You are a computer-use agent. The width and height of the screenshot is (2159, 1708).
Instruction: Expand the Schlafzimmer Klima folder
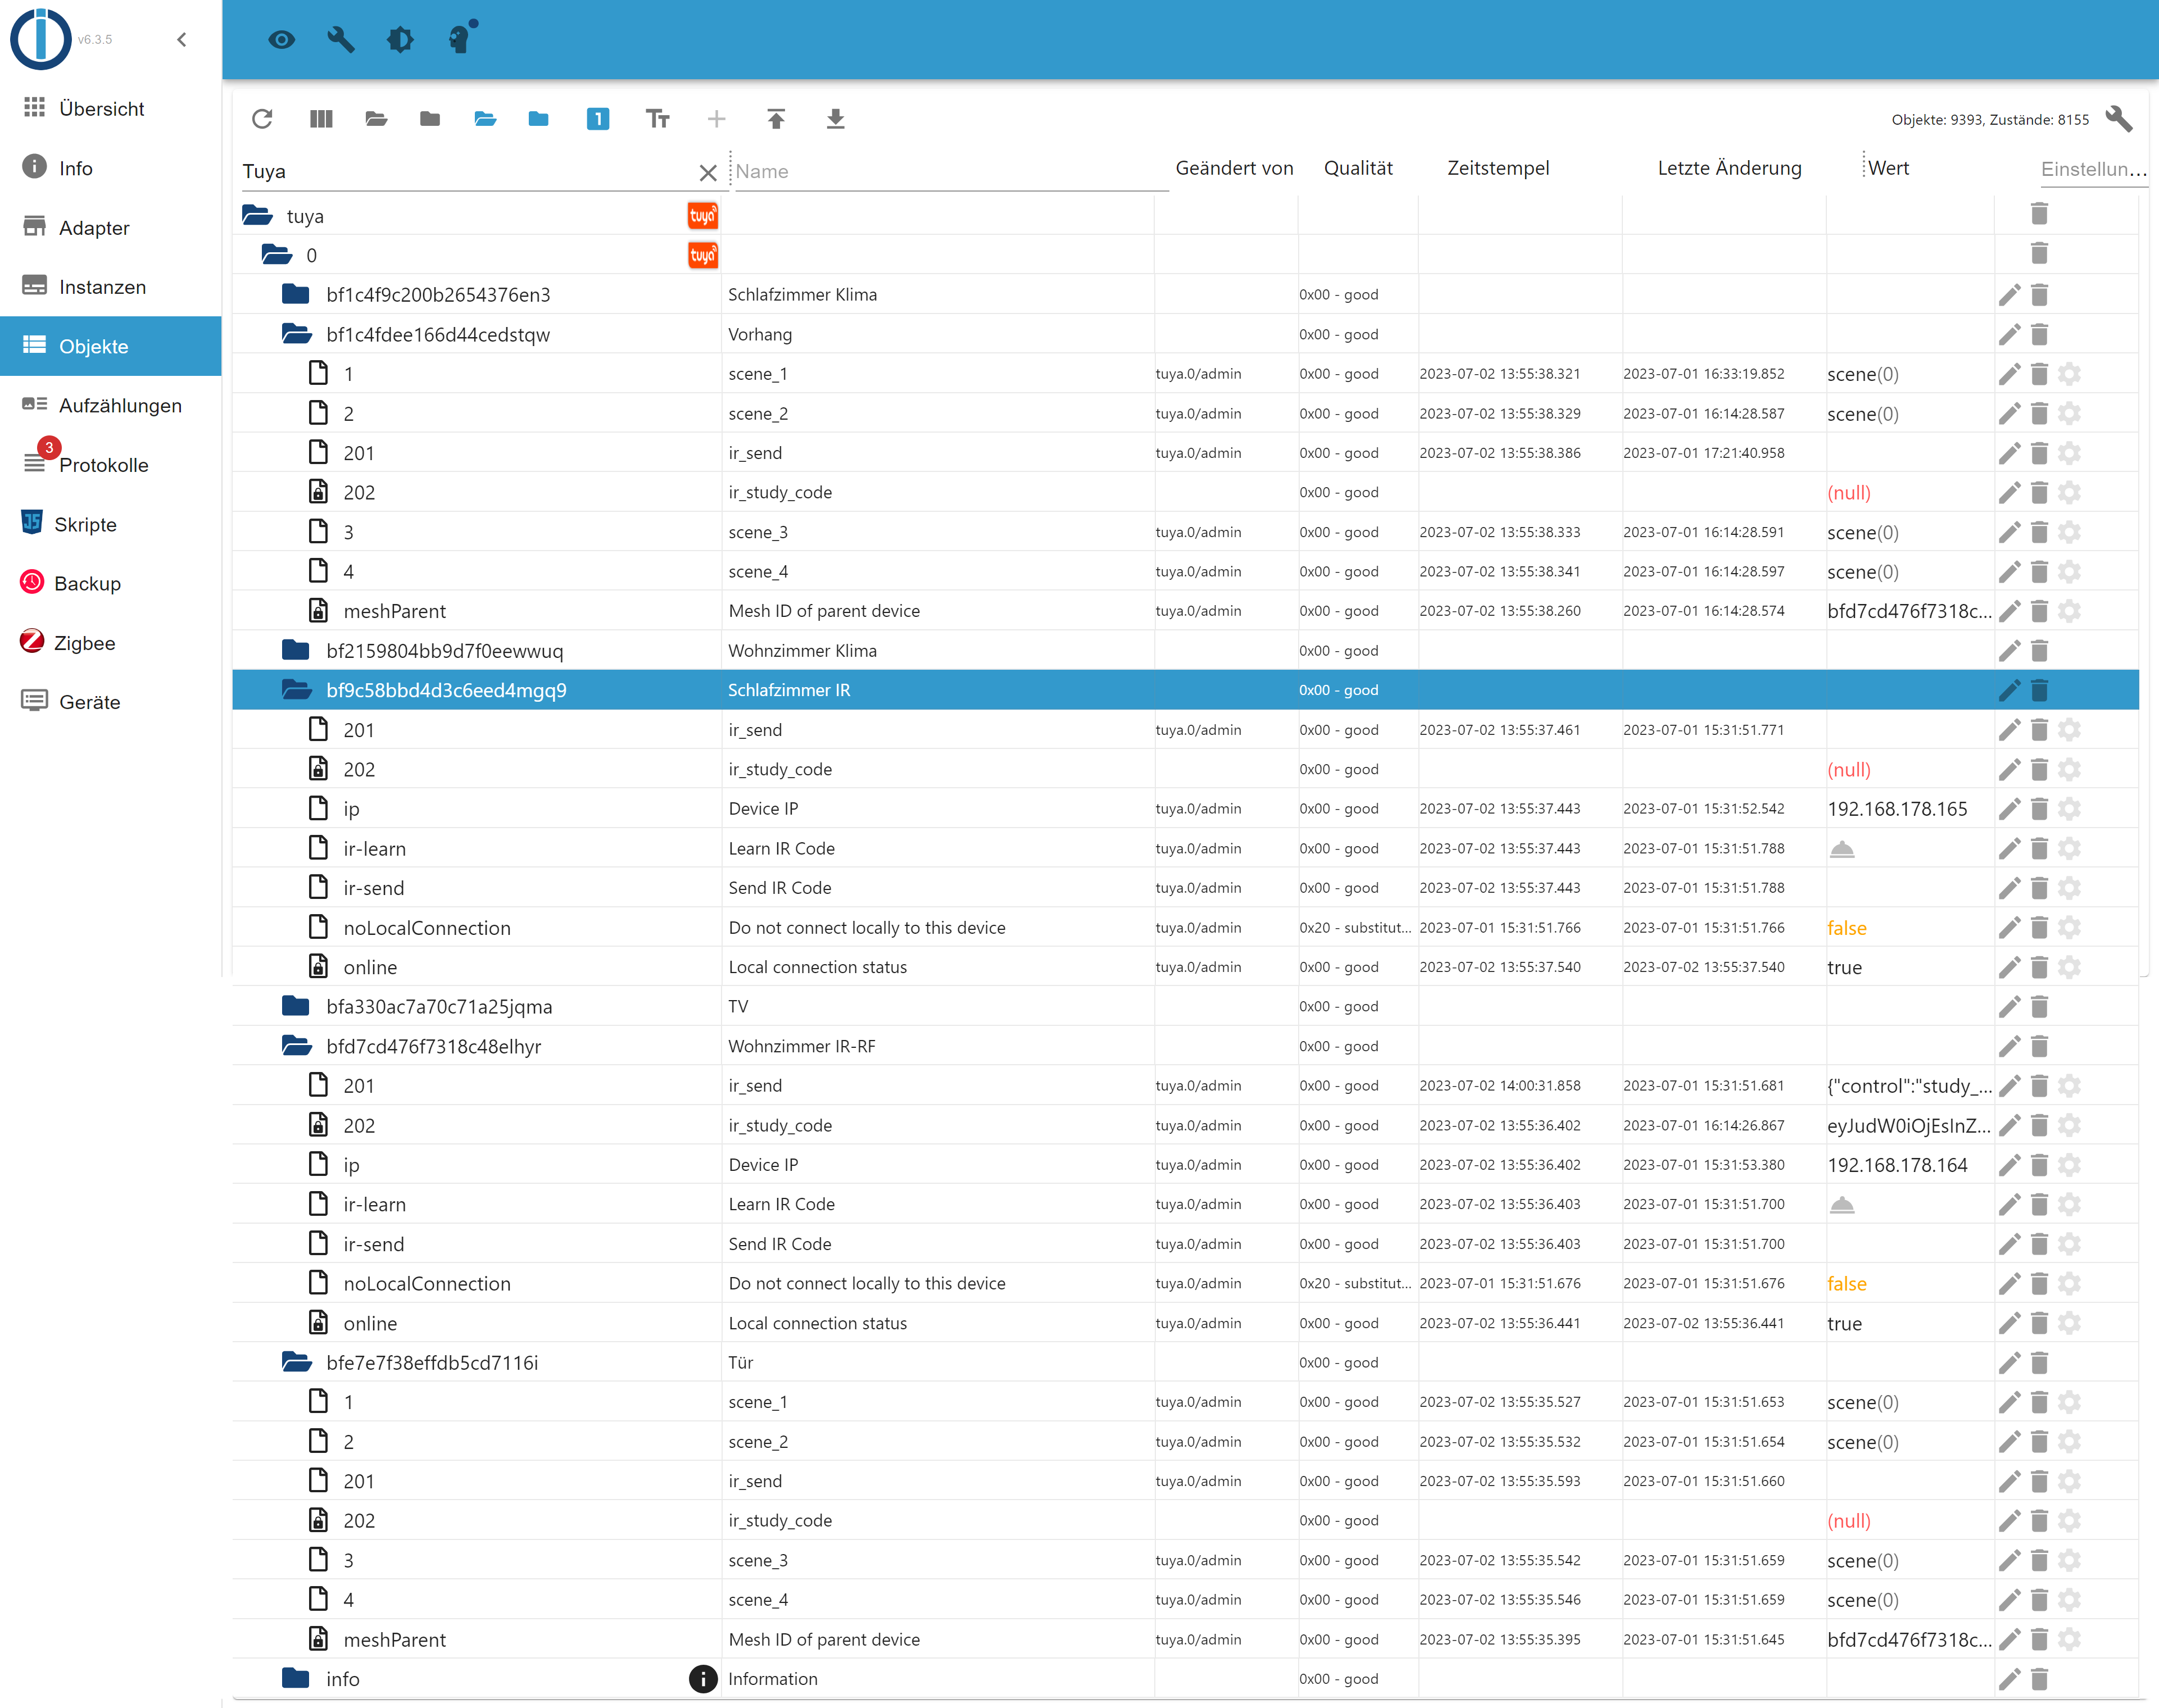click(x=296, y=294)
